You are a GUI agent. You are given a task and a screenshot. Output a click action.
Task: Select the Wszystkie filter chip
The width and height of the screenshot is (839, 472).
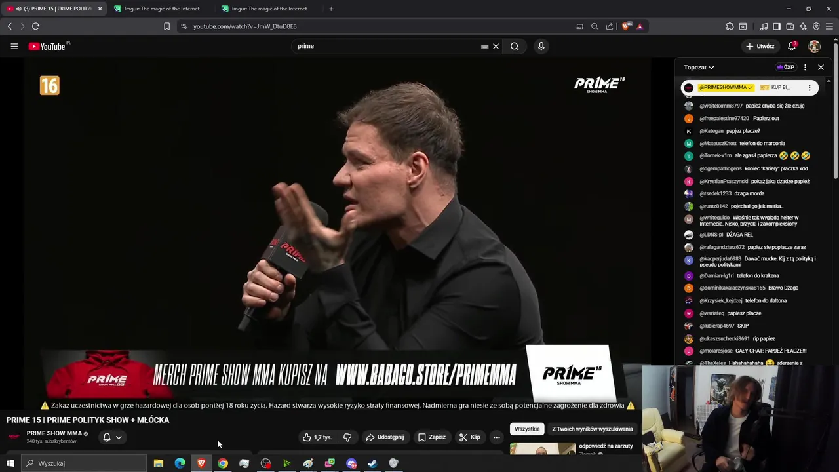point(527,429)
